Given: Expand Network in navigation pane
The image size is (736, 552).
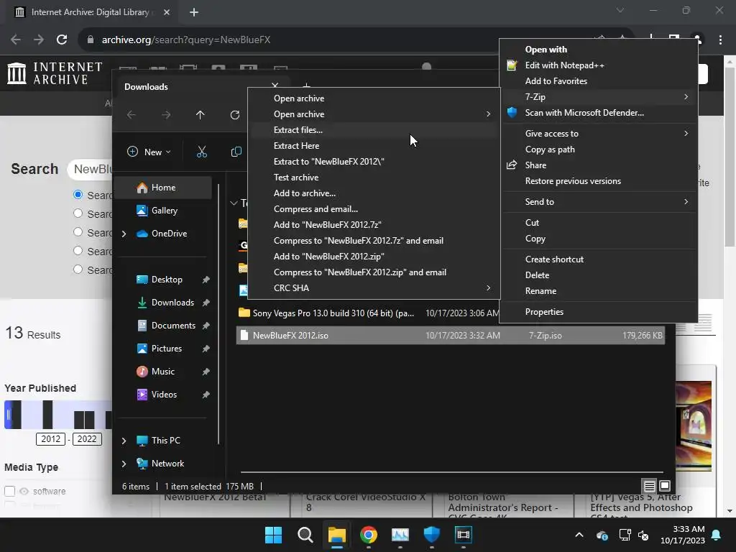Looking at the screenshot, I should pyautogui.click(x=124, y=464).
